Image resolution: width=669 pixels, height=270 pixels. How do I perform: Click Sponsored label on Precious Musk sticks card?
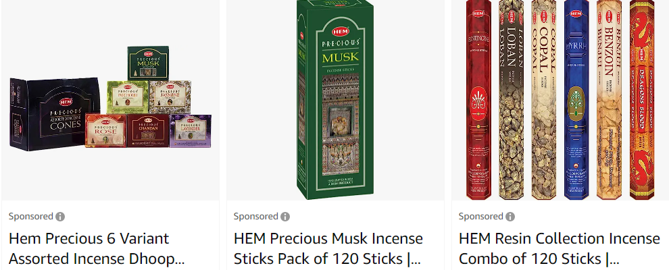pyautogui.click(x=255, y=217)
